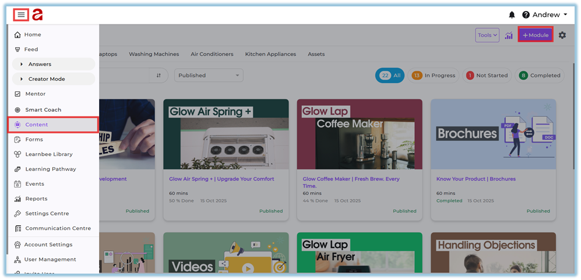Viewport: 581px width, 280px height.
Task: Open the analytics chart icon
Action: coord(509,36)
